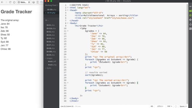
Task: Click the green extension icon below Extension Manager
Action: click(190, 15)
